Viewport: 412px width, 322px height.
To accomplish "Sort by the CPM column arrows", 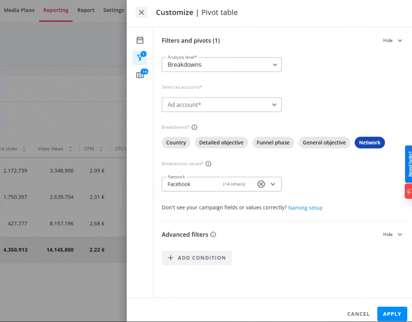I will (x=101, y=149).
